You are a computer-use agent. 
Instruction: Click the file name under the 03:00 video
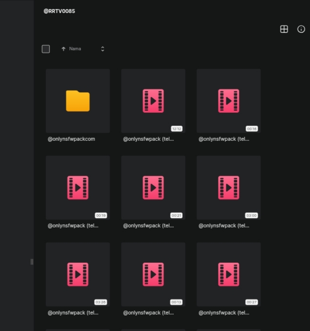[x=224, y=226]
